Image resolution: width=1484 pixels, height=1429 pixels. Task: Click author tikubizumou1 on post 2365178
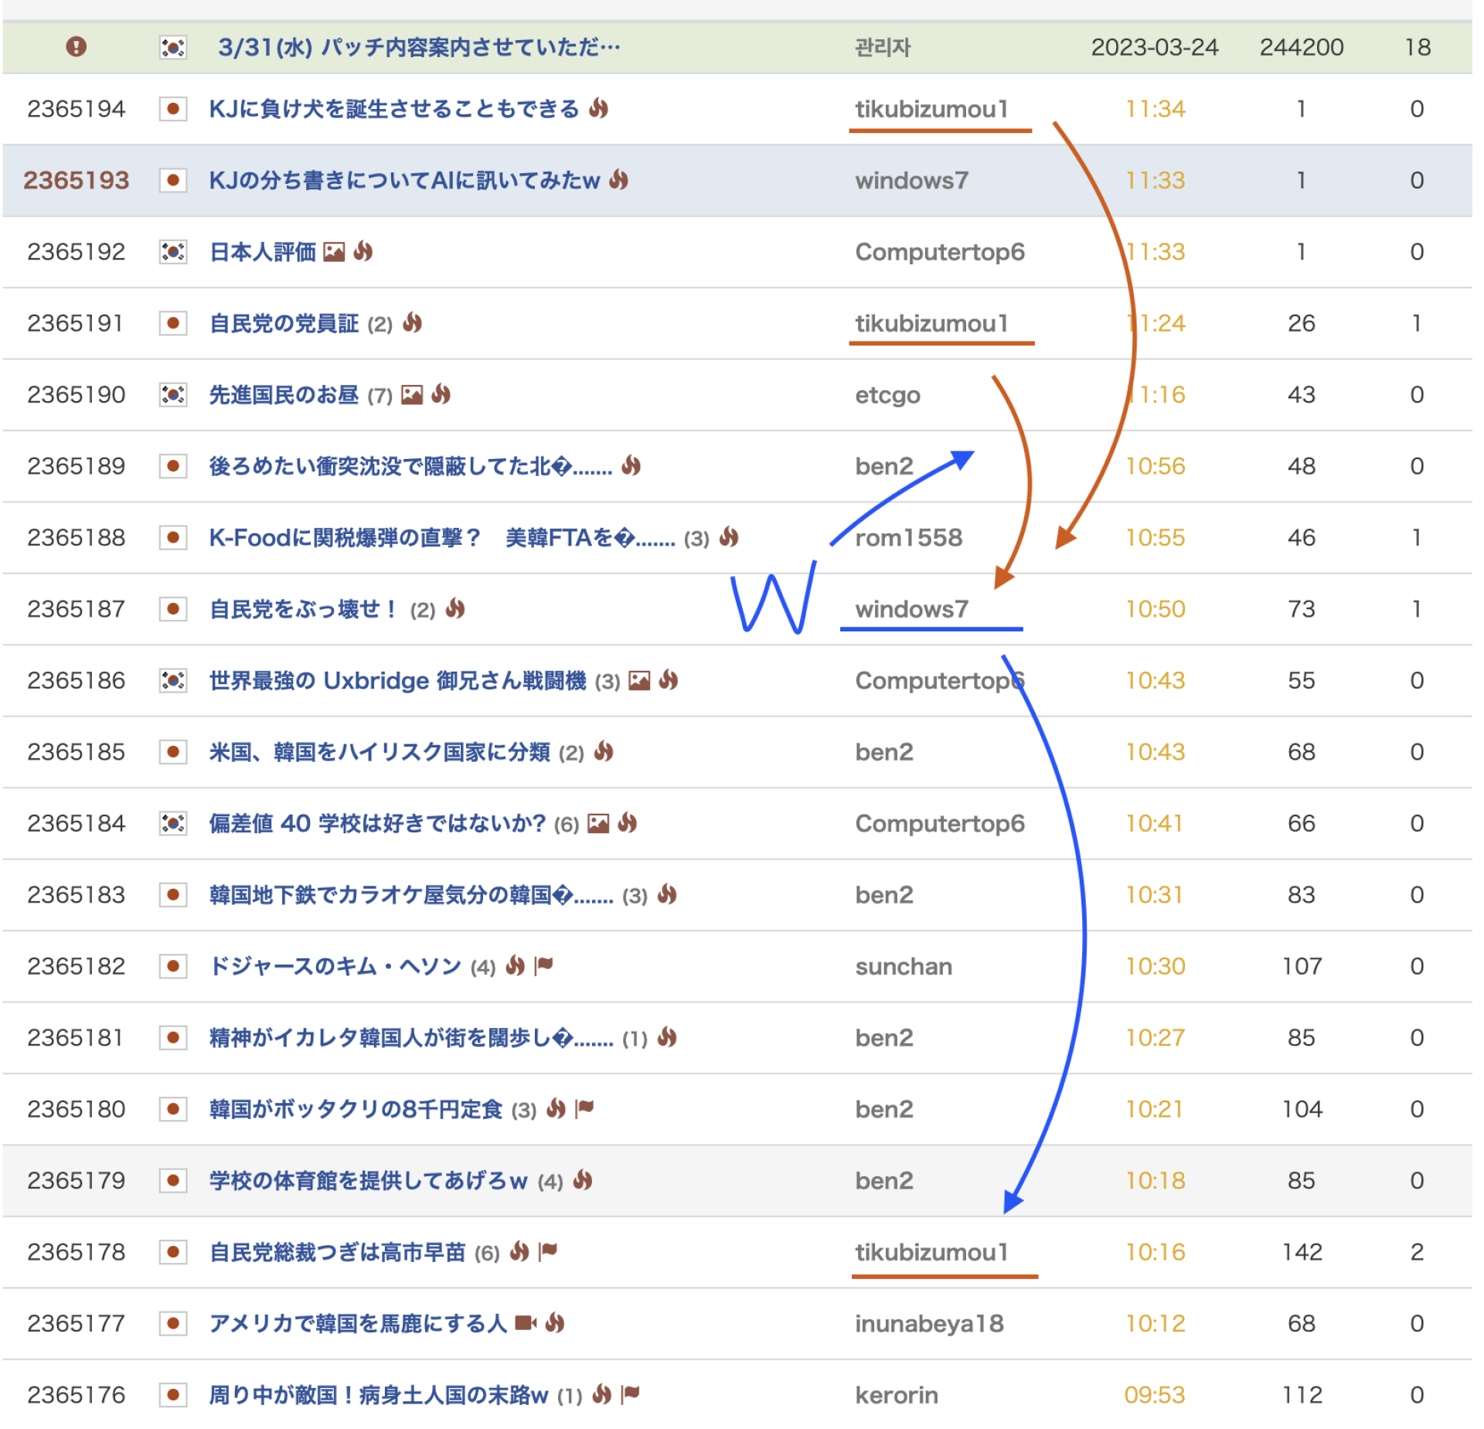(x=931, y=1252)
